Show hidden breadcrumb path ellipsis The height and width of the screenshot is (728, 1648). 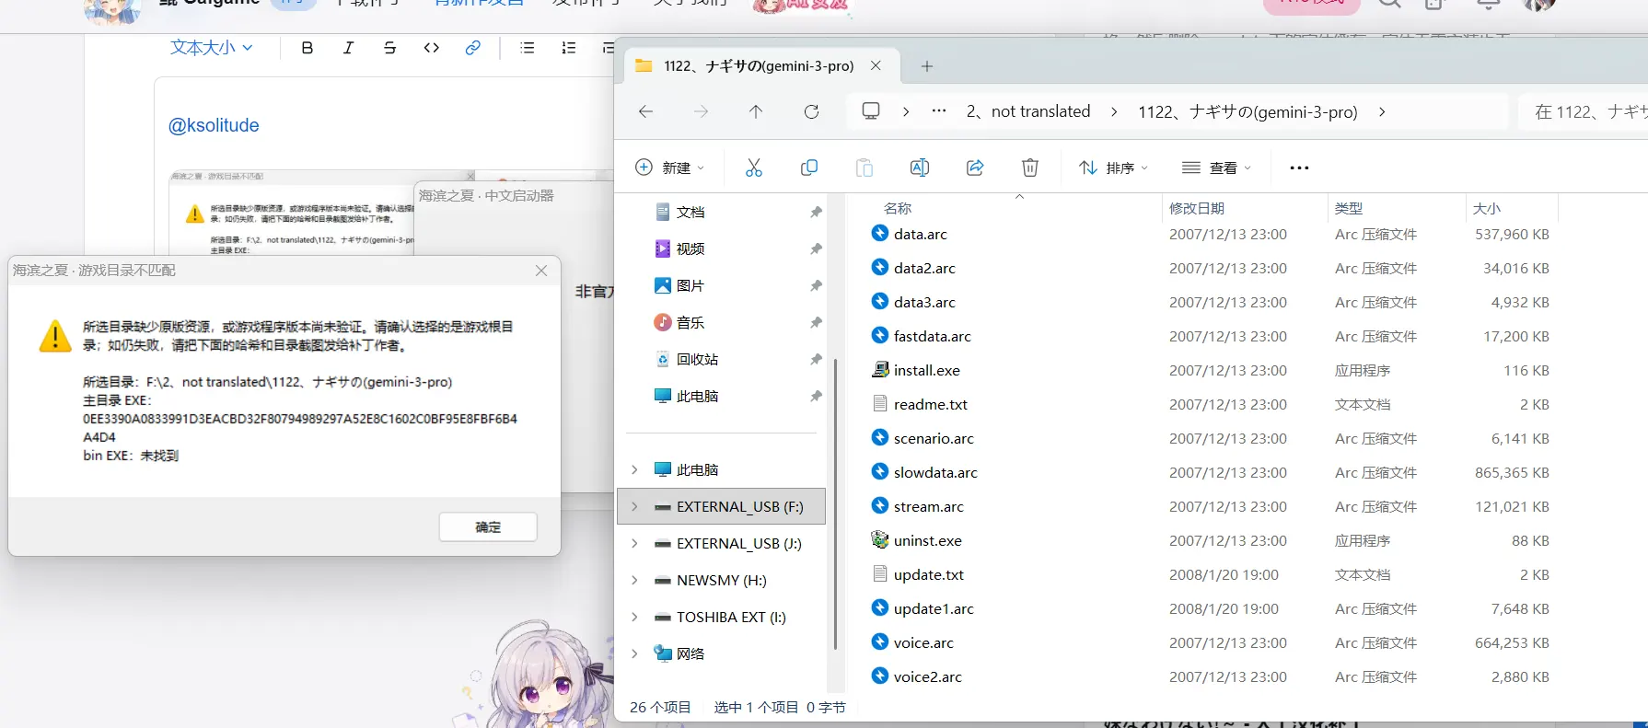pyautogui.click(x=939, y=111)
